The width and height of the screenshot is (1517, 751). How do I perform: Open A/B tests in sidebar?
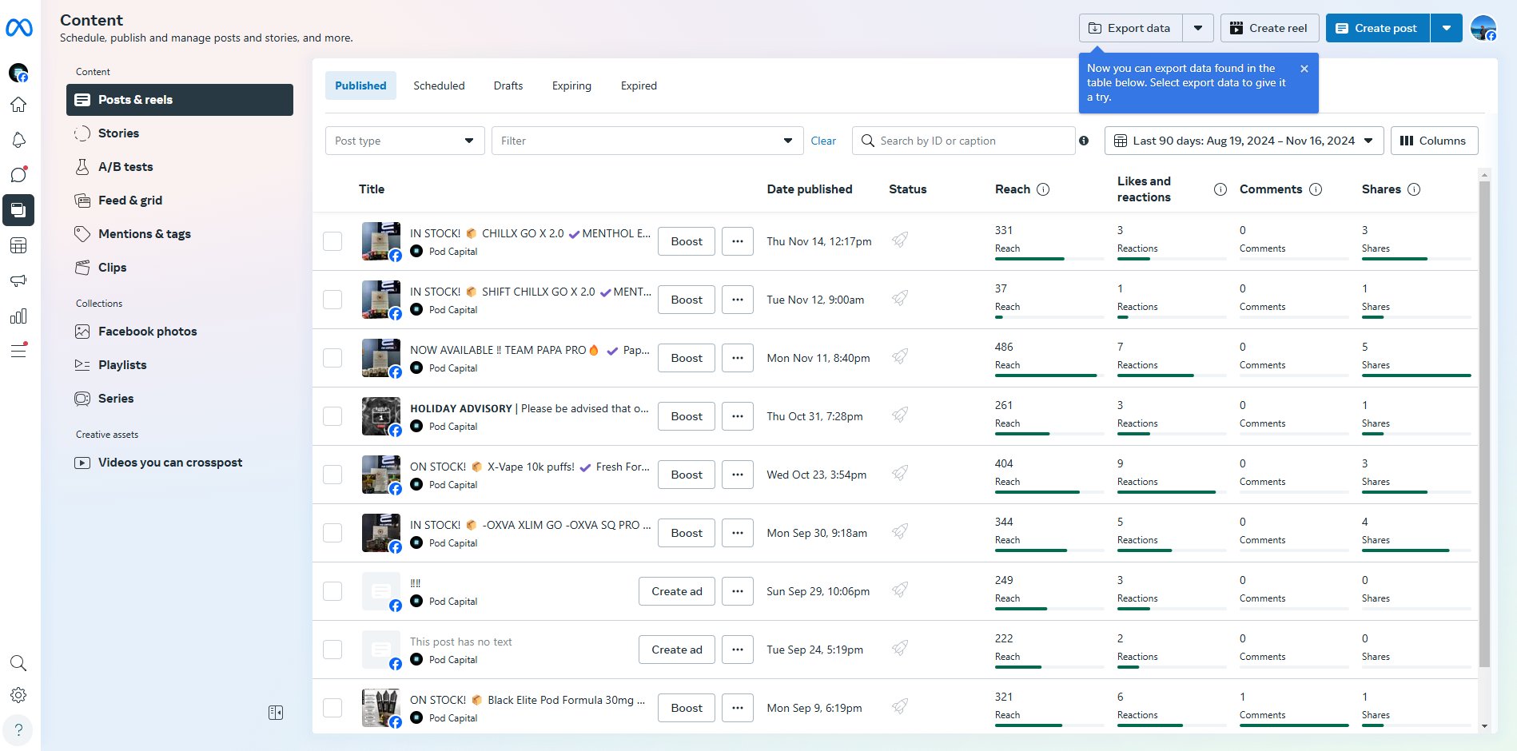[x=180, y=167]
